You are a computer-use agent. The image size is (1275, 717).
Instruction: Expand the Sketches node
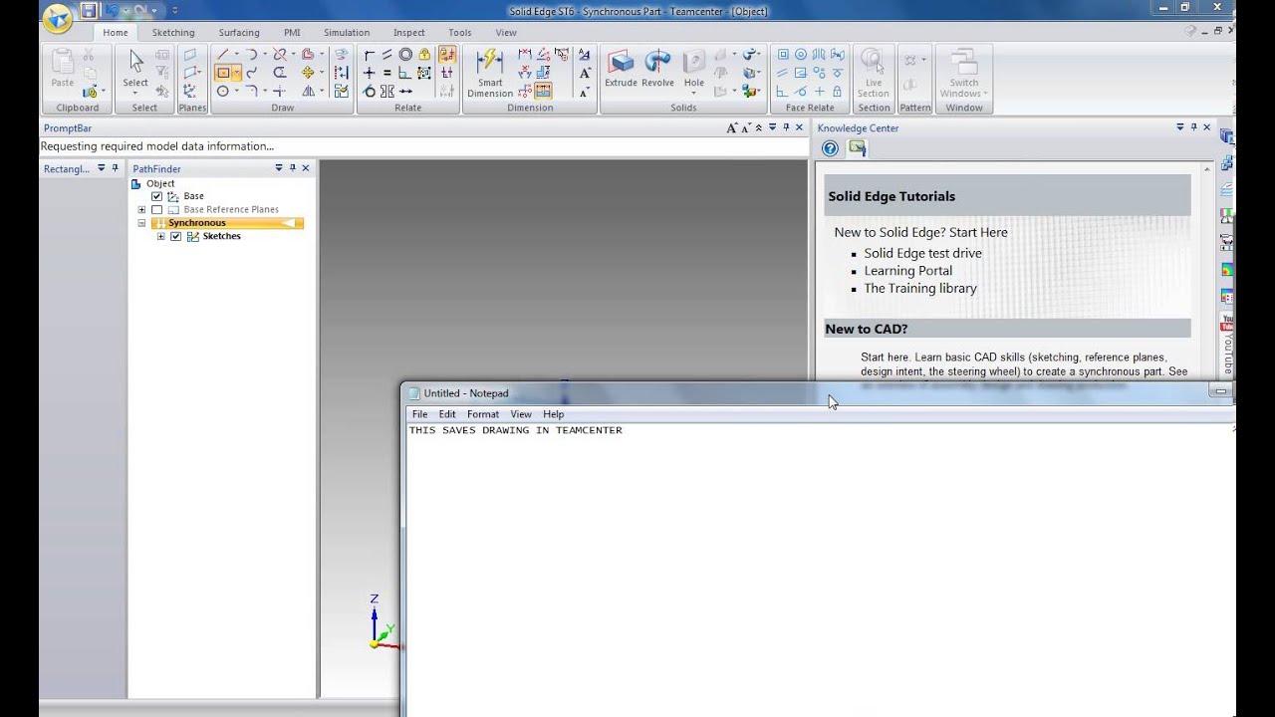[x=160, y=236]
